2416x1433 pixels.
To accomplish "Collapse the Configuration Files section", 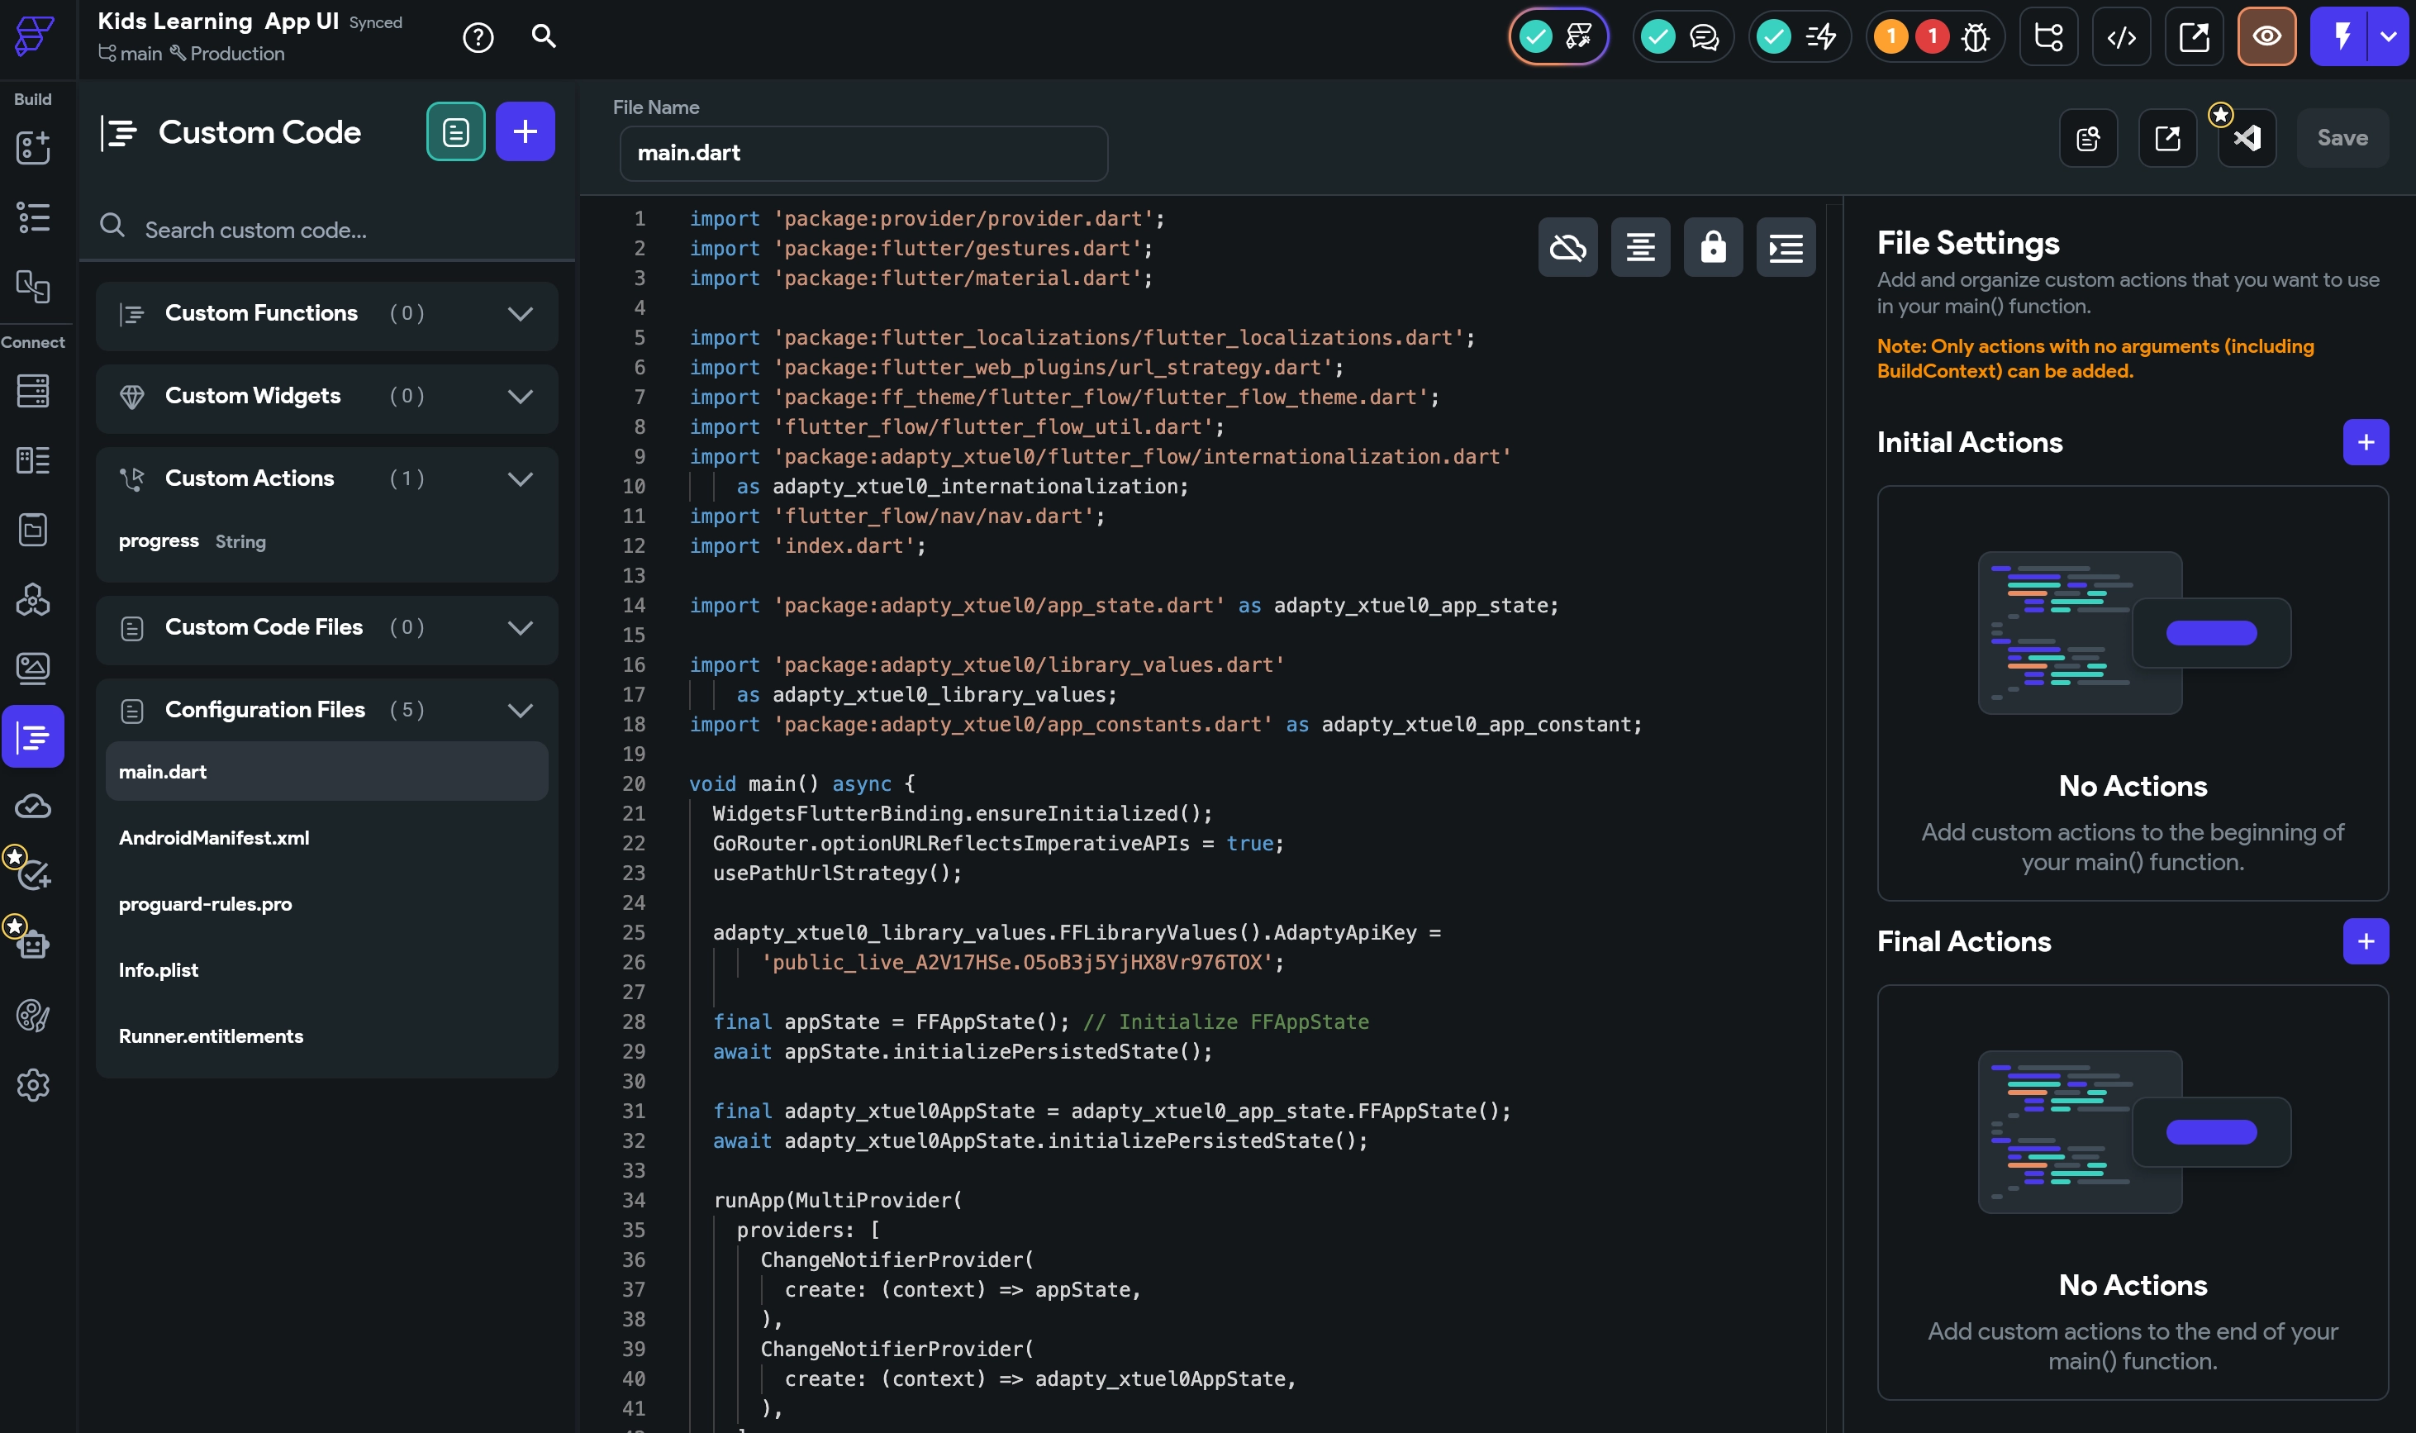I will coord(521,710).
